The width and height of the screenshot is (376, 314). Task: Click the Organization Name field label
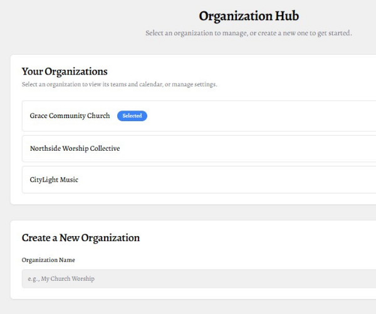48,260
